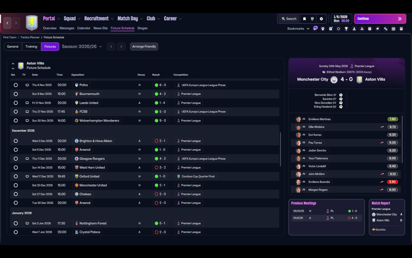This screenshot has height=258, width=412.
Task: Open the shirt (squad) bookmark icon
Action: point(323,29)
